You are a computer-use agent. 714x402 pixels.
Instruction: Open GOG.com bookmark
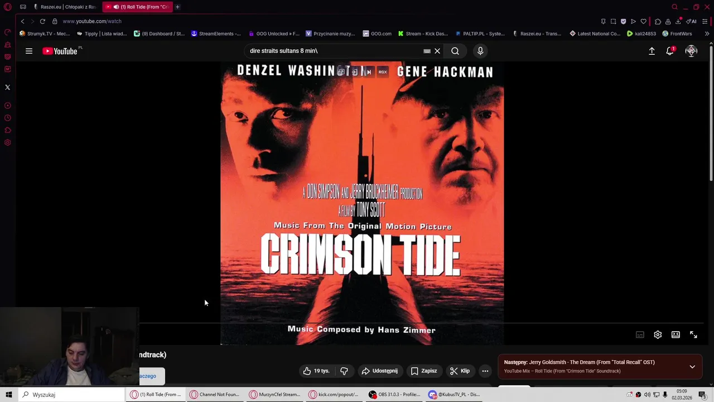click(377, 33)
